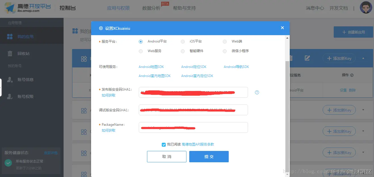
Task: Open the user avatar at top right
Action: coord(366,7)
